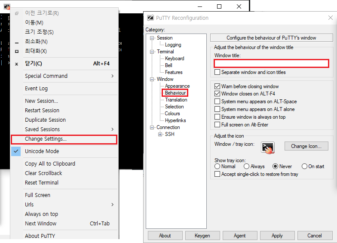Toggle Separate window and icon titles
Screen dimensions: 337x243
[218, 72]
